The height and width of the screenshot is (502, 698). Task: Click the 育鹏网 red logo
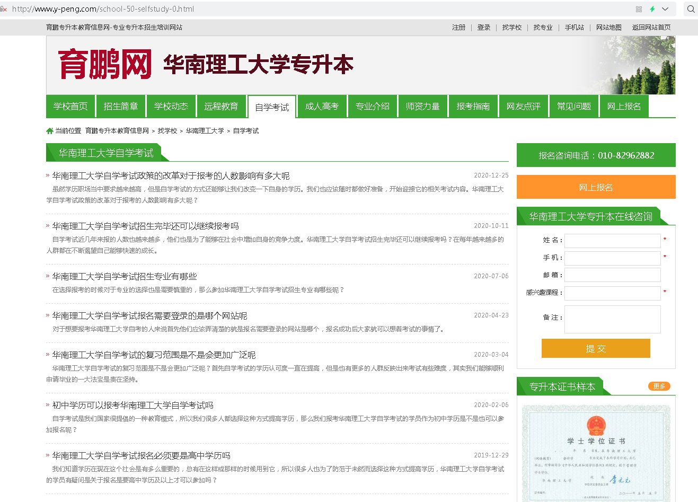click(x=104, y=65)
